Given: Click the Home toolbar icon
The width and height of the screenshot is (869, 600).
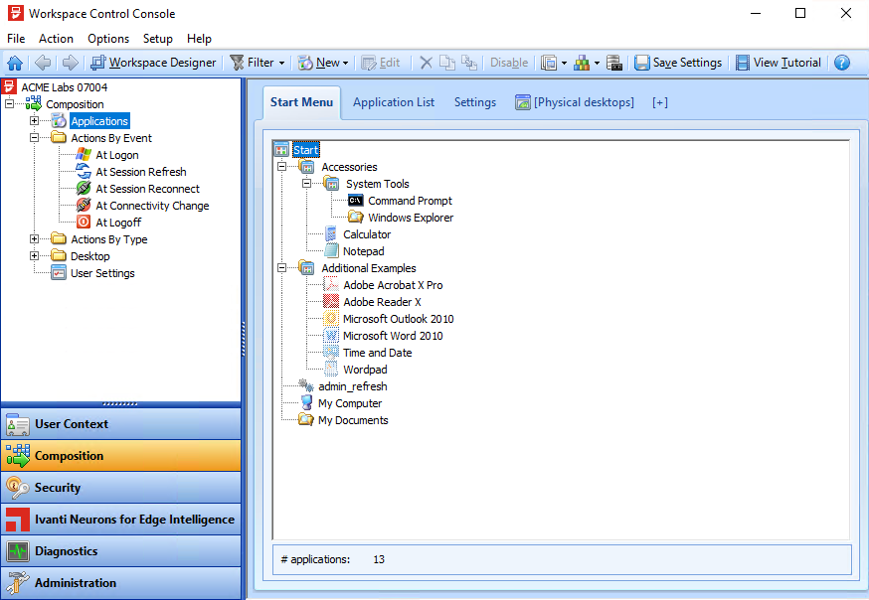Looking at the screenshot, I should [x=15, y=63].
